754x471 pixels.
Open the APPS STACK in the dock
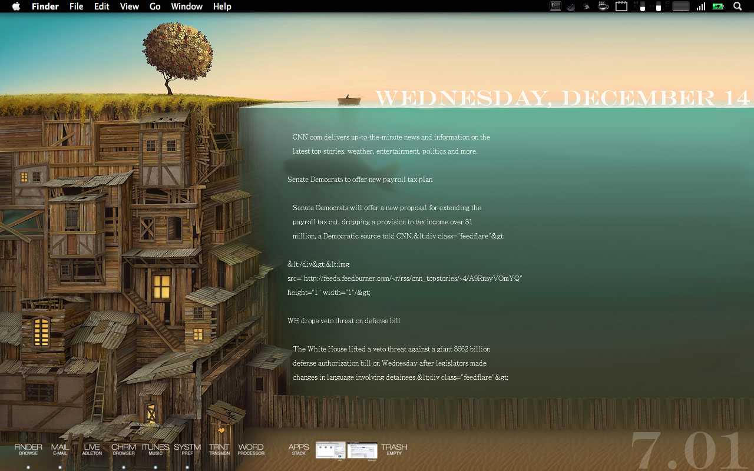[299, 450]
